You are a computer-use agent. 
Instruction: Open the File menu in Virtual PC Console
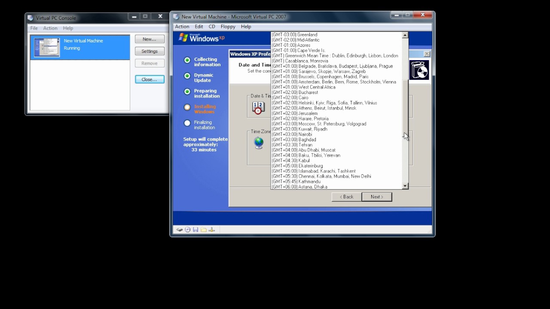(x=34, y=28)
